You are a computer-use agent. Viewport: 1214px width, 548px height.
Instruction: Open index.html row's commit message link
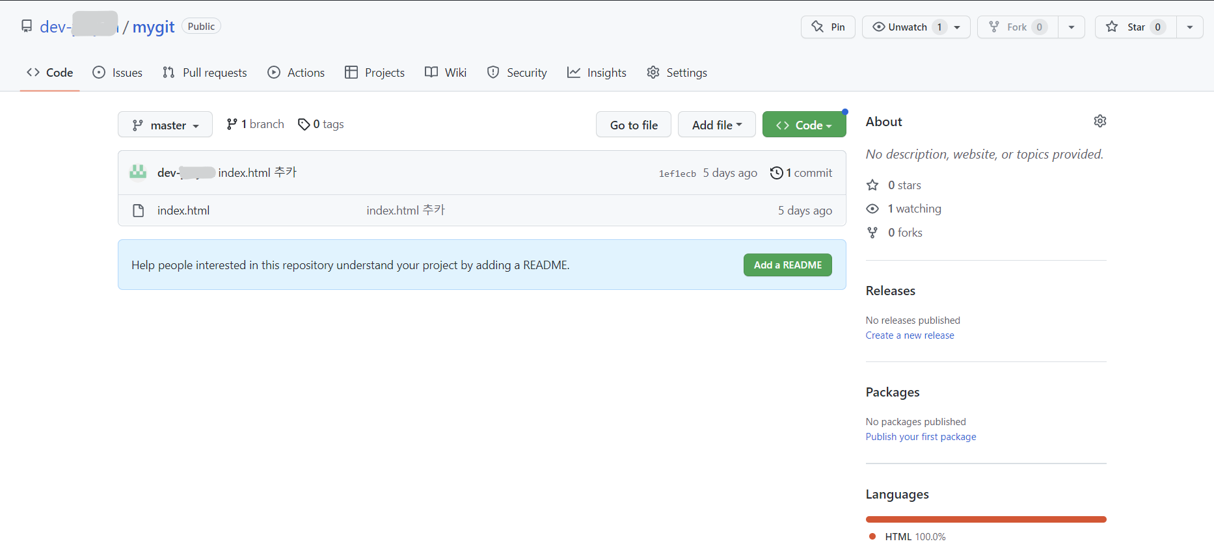point(406,210)
